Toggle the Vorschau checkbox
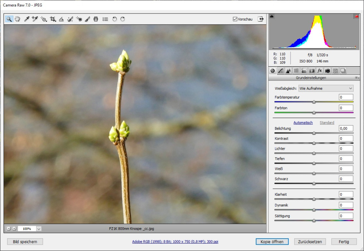Viewport: 364px width, 251px height. [235, 19]
